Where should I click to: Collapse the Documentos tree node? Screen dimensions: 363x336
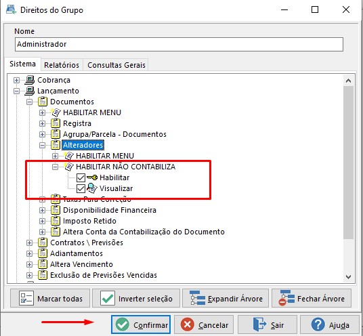tap(29, 102)
